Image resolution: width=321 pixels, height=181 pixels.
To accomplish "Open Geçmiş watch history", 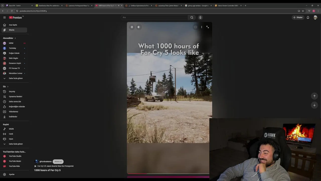I will [14, 92].
